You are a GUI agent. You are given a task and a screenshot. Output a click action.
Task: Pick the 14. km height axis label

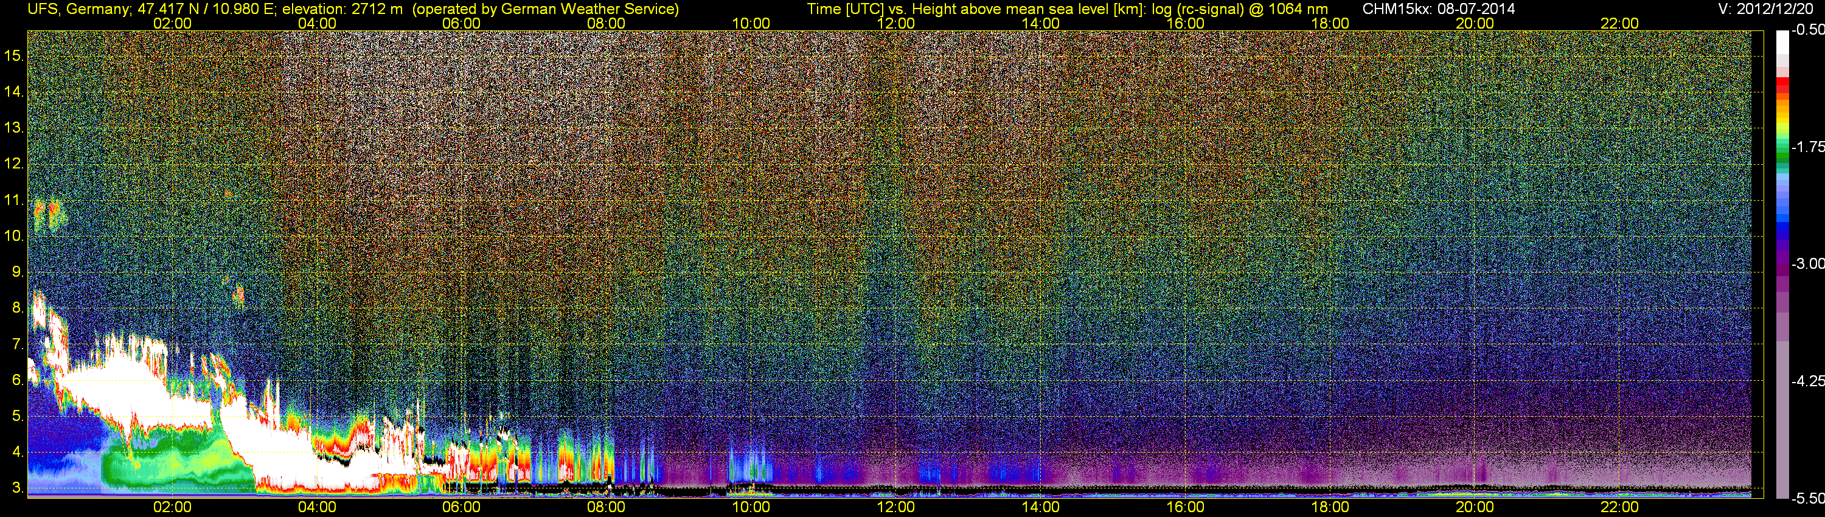coord(14,92)
